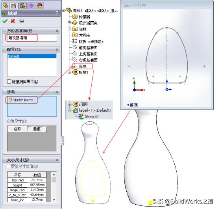Collapse the label<1>(Default) node

69,111
